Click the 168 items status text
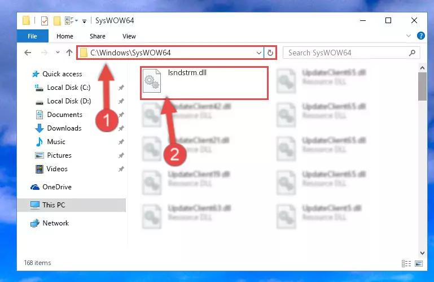The width and height of the screenshot is (434, 282). (37, 263)
